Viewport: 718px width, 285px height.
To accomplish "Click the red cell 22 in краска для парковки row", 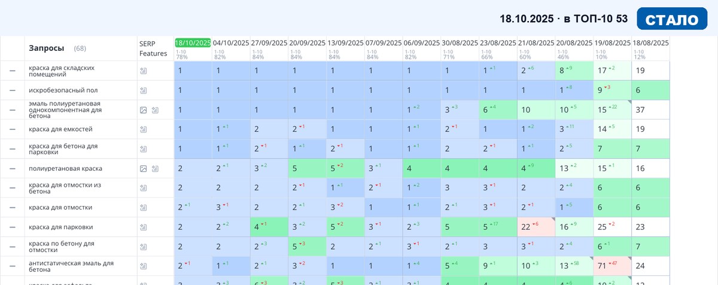I will (536, 228).
